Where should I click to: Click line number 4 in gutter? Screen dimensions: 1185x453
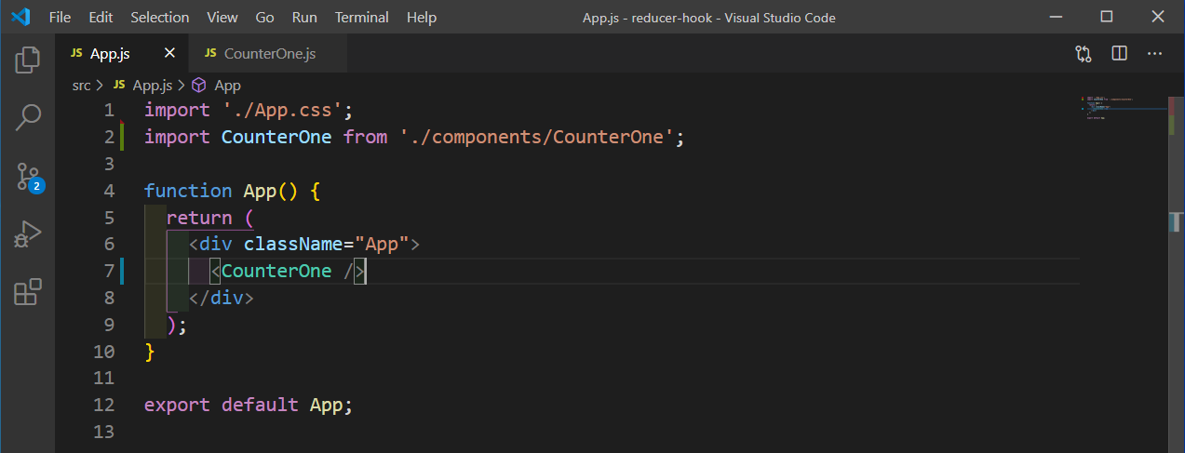(x=109, y=191)
